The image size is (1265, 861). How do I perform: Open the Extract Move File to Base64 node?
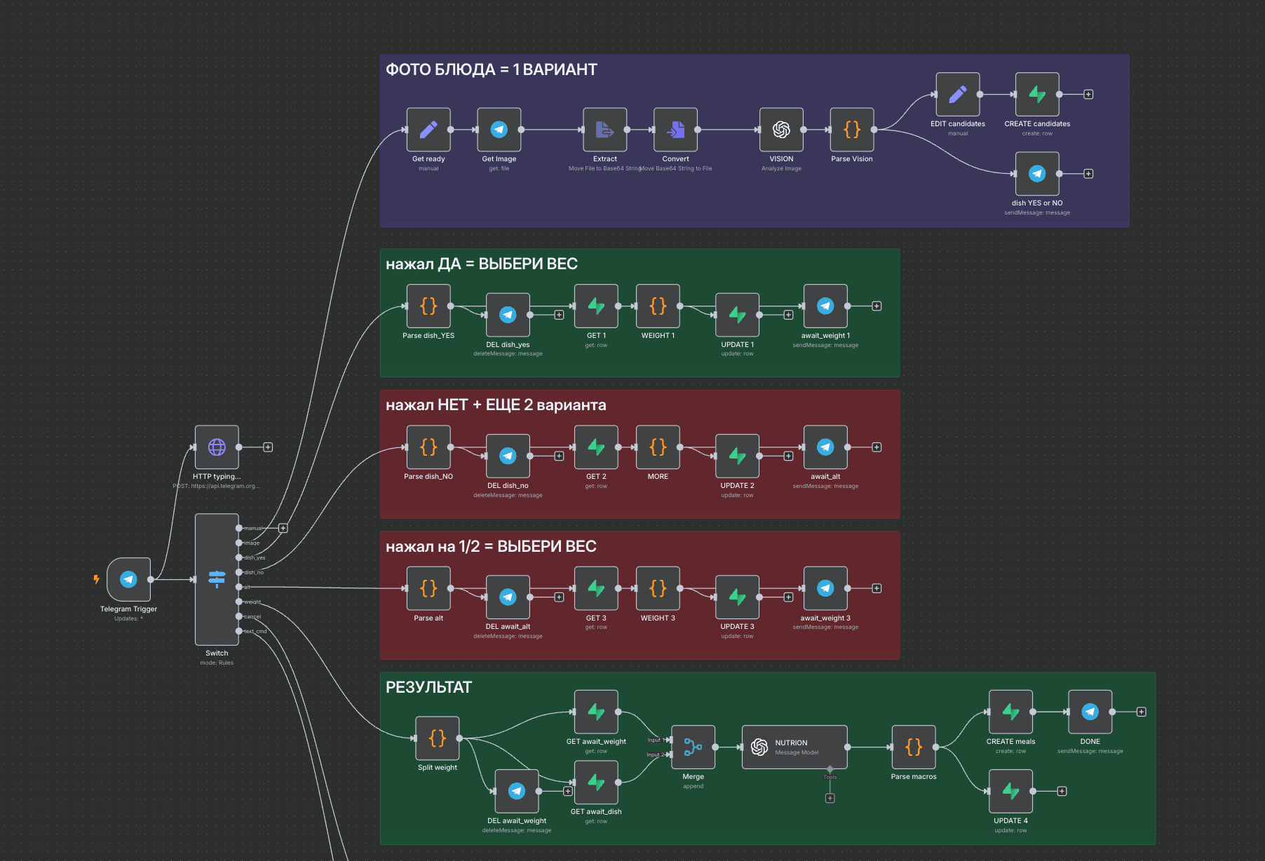pyautogui.click(x=604, y=130)
